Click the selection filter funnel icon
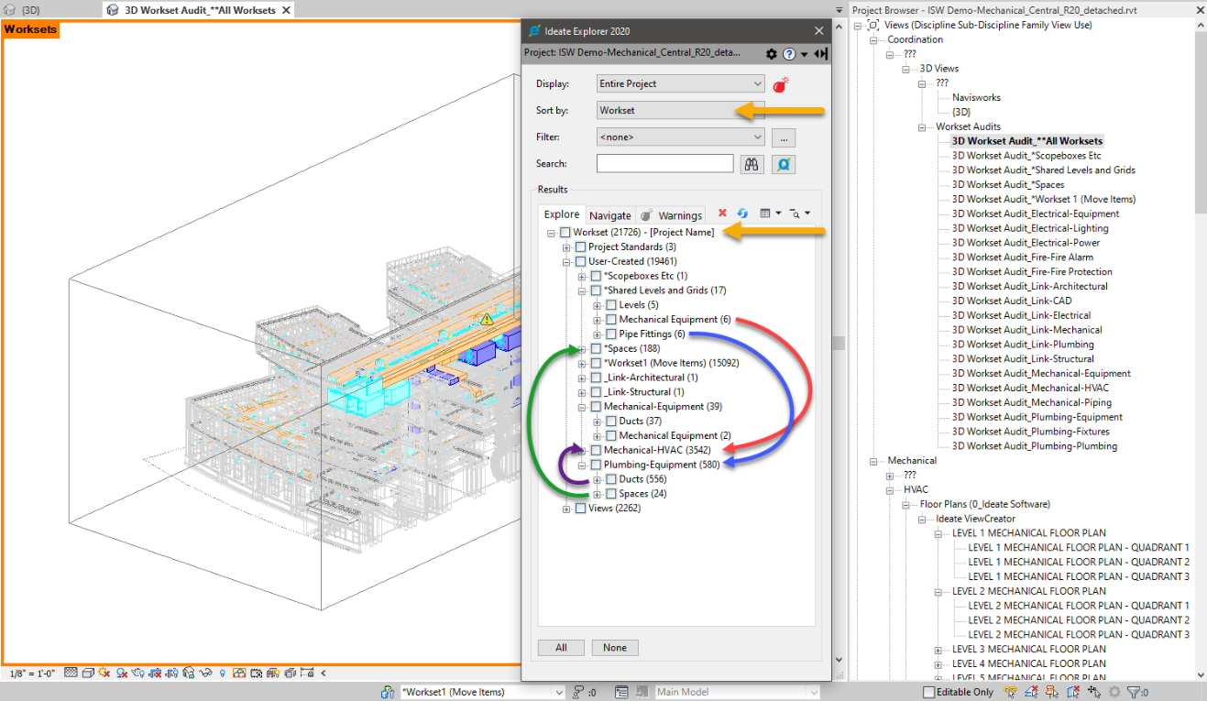 1136,692
